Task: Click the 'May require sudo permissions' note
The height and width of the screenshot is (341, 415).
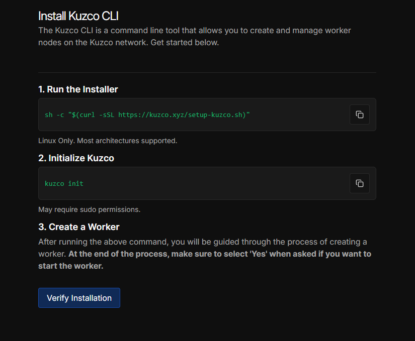Action: 89,209
